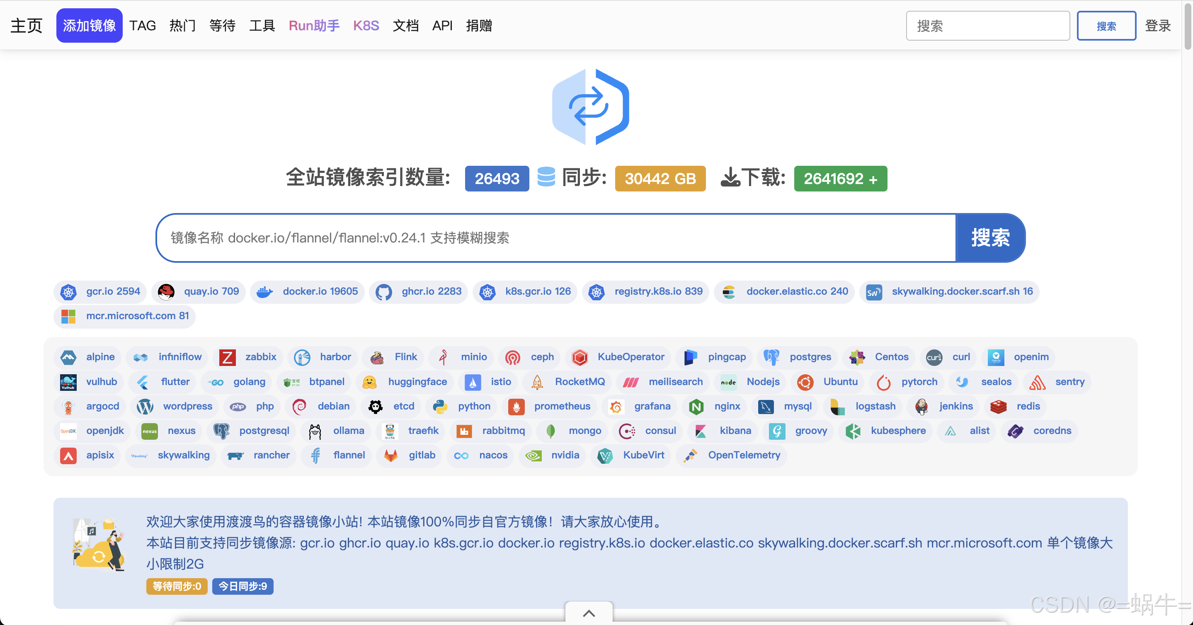Open the 等待同步:0 badge
Screen dimensions: 1193x625
click(177, 586)
